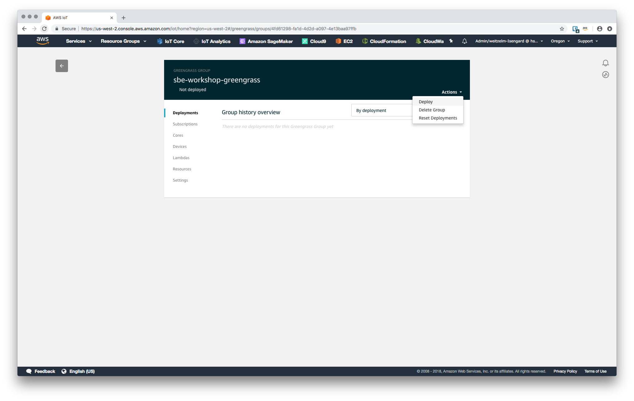This screenshot has width=634, height=401.
Task: Click the browser update arrow icon
Action: (x=609, y=29)
